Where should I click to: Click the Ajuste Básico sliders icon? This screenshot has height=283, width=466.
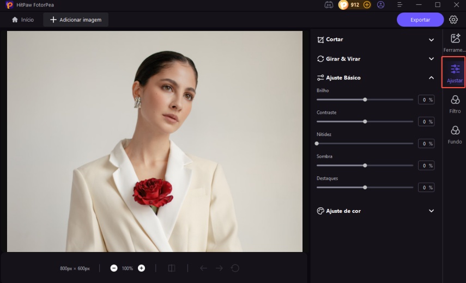(320, 78)
